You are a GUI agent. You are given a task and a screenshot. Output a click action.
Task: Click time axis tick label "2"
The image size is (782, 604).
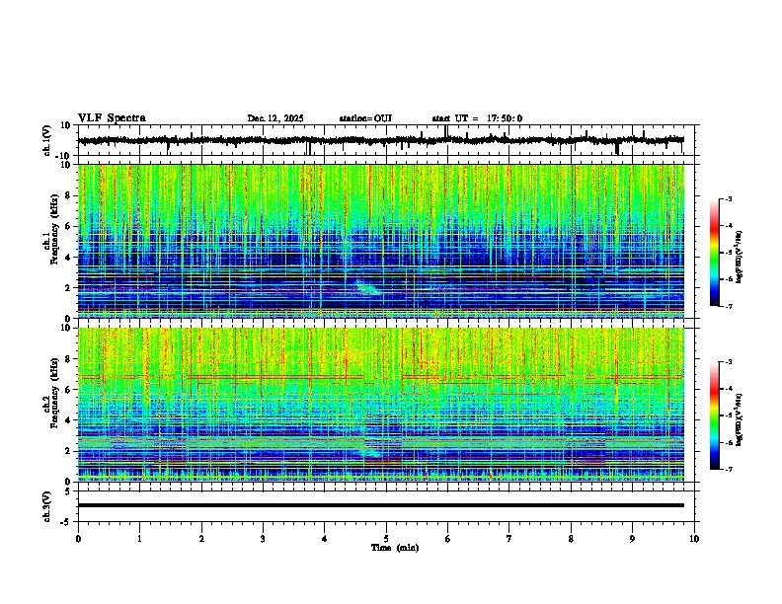tap(201, 539)
